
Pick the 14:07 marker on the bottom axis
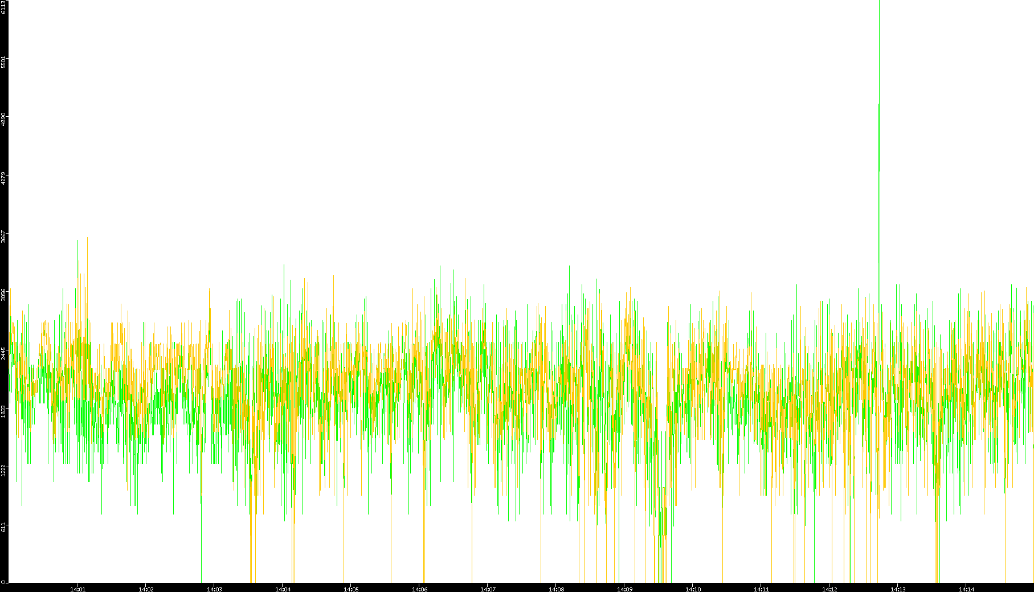pos(488,589)
